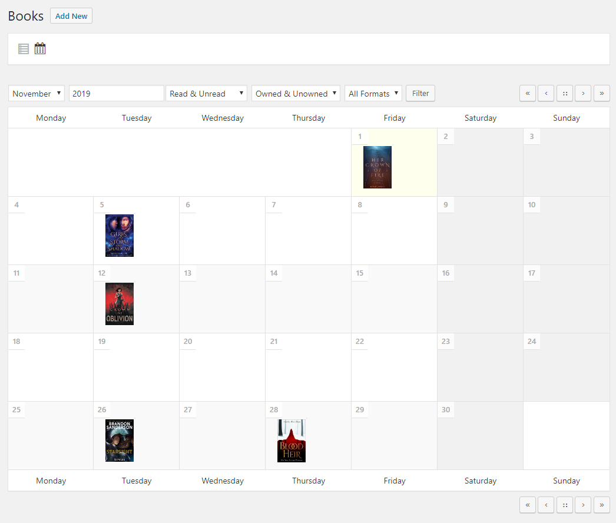
Task: Click bottom « previous year button
Action: 528,505
